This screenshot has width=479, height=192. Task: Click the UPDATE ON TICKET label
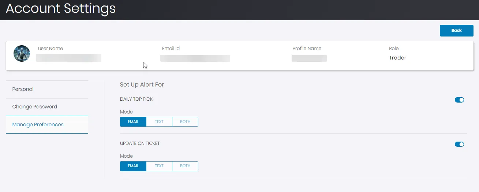click(140, 143)
